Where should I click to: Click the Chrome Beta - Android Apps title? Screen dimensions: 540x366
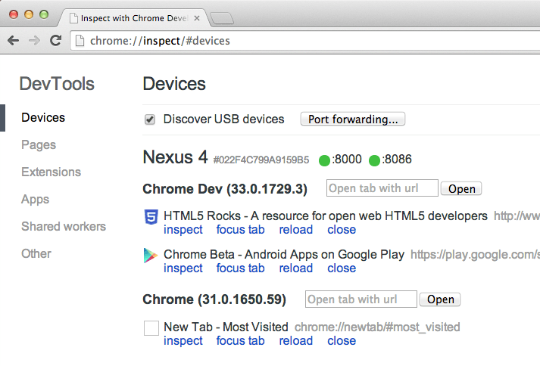[284, 255]
